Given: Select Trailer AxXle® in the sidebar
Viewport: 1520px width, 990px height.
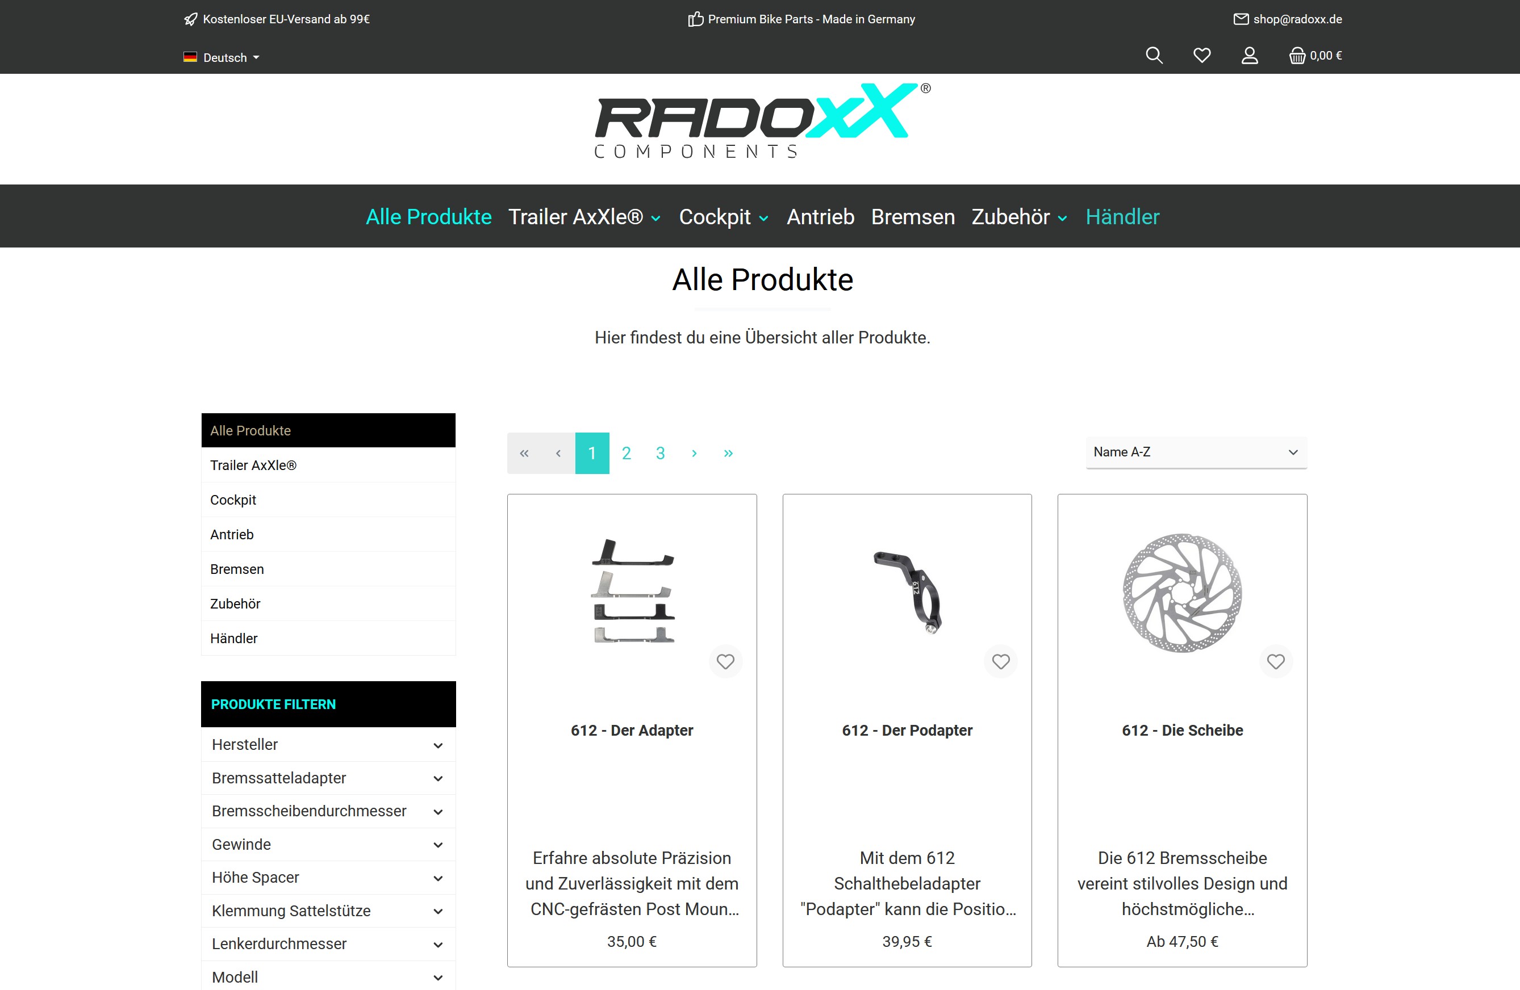Looking at the screenshot, I should [253, 465].
